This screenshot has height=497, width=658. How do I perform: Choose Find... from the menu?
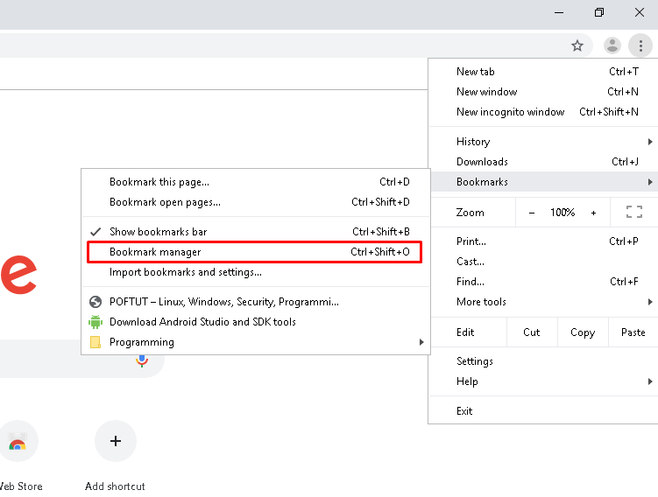point(545,282)
